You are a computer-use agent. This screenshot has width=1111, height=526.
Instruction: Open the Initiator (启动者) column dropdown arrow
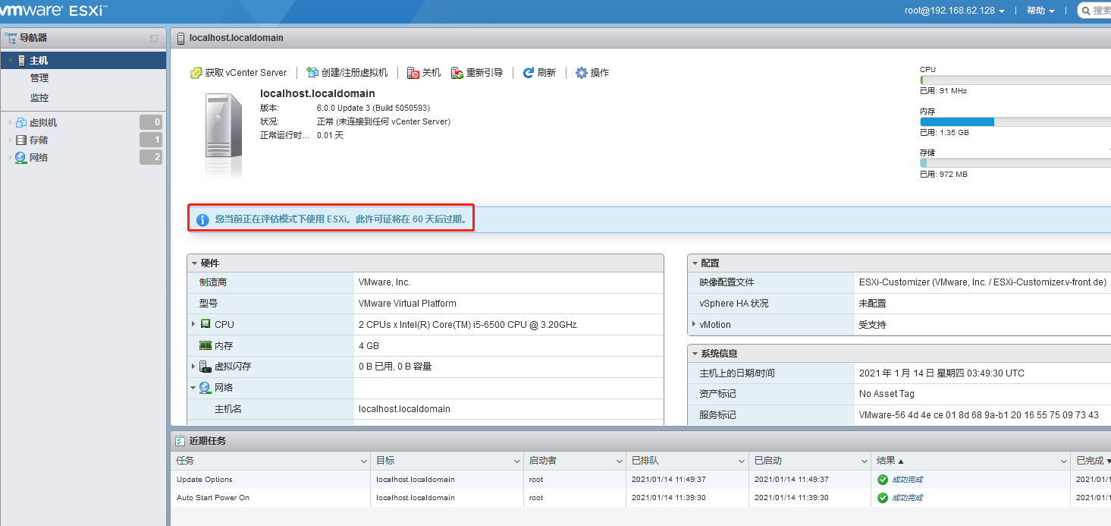(x=620, y=461)
